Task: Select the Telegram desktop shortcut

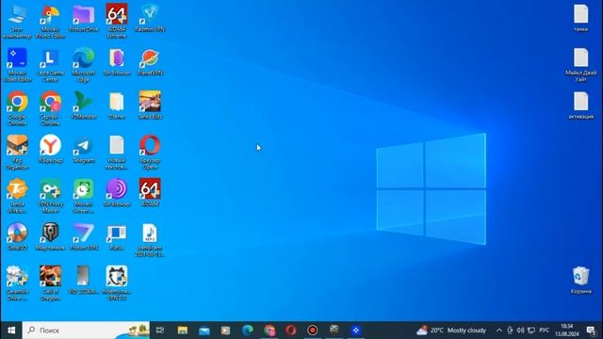Action: pyautogui.click(x=84, y=149)
